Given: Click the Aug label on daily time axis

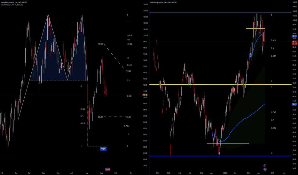Looking at the screenshot, I should pos(87,173).
